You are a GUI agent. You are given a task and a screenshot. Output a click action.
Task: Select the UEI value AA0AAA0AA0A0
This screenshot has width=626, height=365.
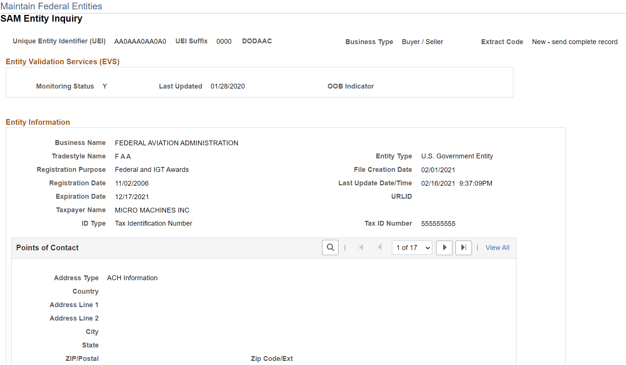[x=140, y=41]
